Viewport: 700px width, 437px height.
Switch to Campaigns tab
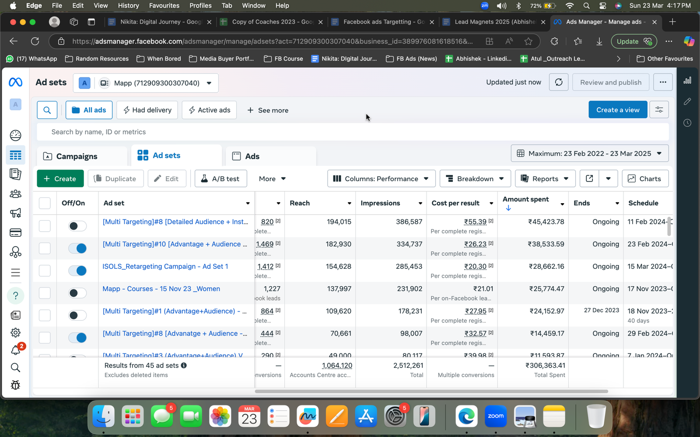click(82, 156)
